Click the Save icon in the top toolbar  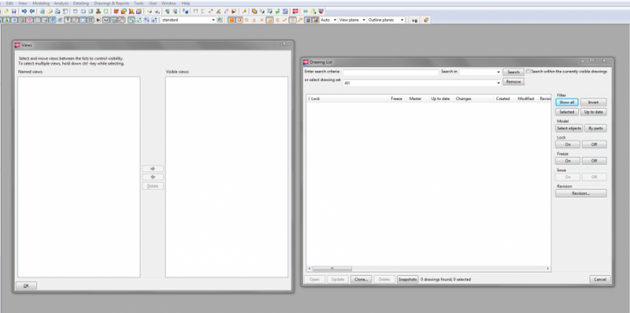pos(14,11)
